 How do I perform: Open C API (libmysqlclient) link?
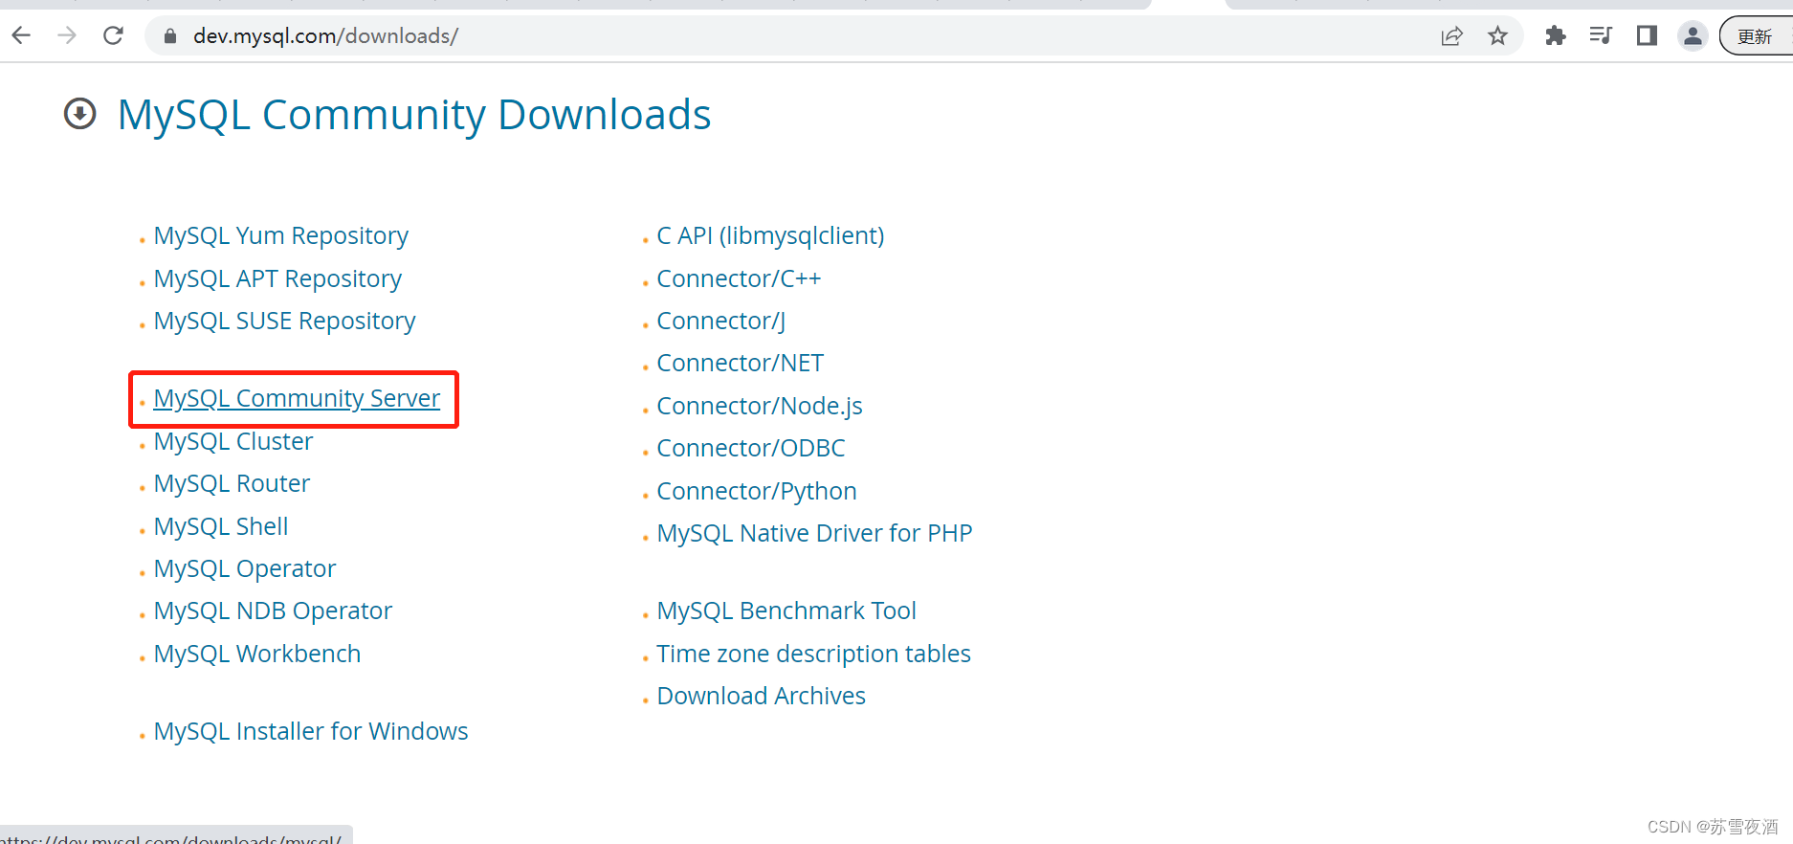point(771,235)
